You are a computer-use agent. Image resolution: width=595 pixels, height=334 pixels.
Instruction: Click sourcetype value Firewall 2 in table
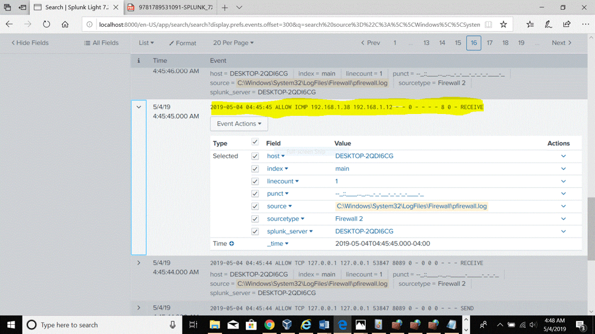pyautogui.click(x=348, y=219)
